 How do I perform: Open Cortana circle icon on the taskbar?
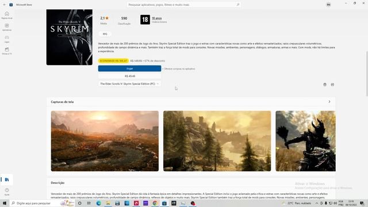pyautogui.click(x=79, y=203)
